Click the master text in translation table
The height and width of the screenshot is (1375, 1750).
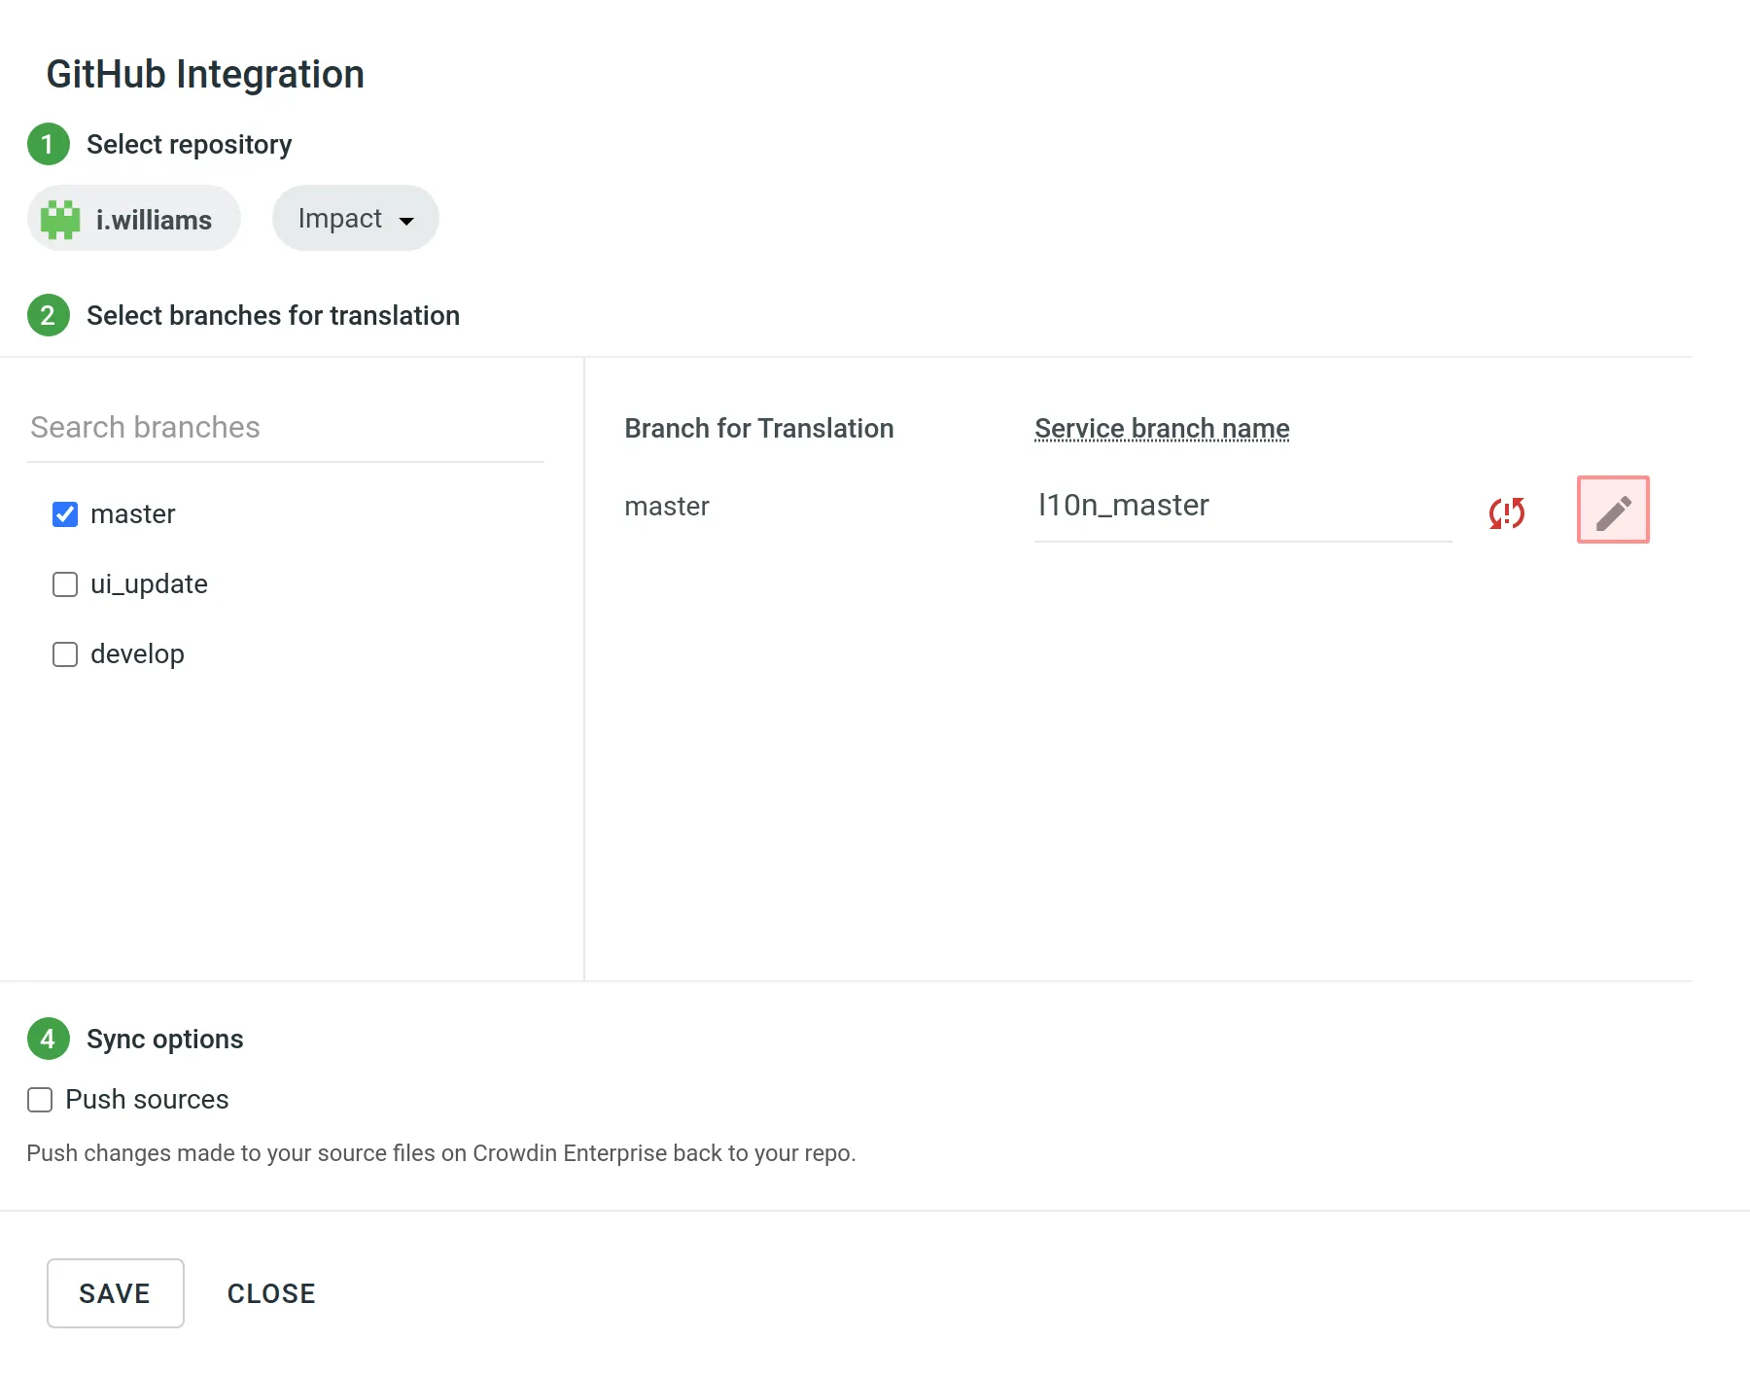(x=667, y=507)
